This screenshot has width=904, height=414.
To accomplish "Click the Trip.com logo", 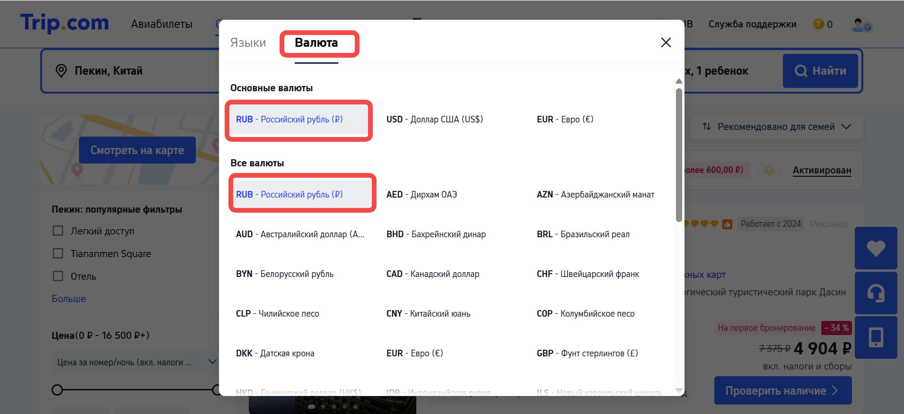I will point(64,23).
